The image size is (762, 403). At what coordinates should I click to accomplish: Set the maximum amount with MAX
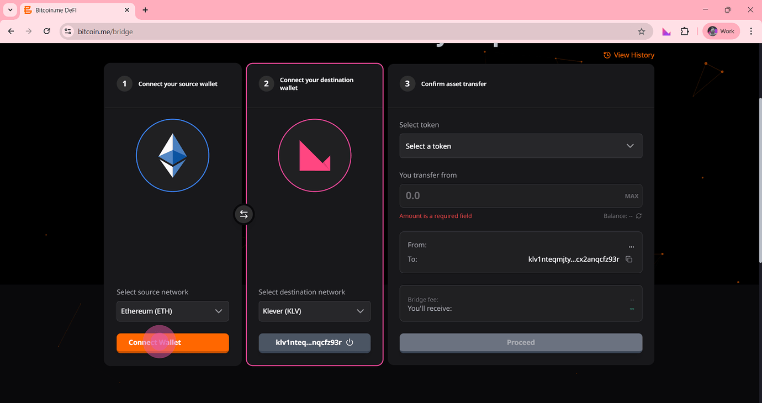[632, 196]
